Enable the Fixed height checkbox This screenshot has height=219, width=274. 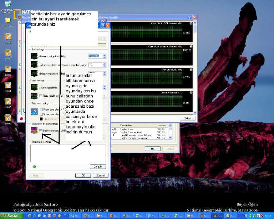tap(41, 96)
